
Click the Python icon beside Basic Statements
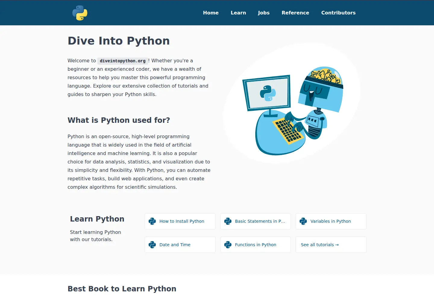coord(228,221)
